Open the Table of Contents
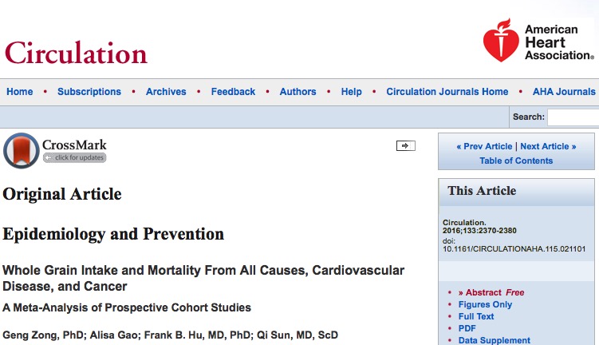 click(516, 161)
